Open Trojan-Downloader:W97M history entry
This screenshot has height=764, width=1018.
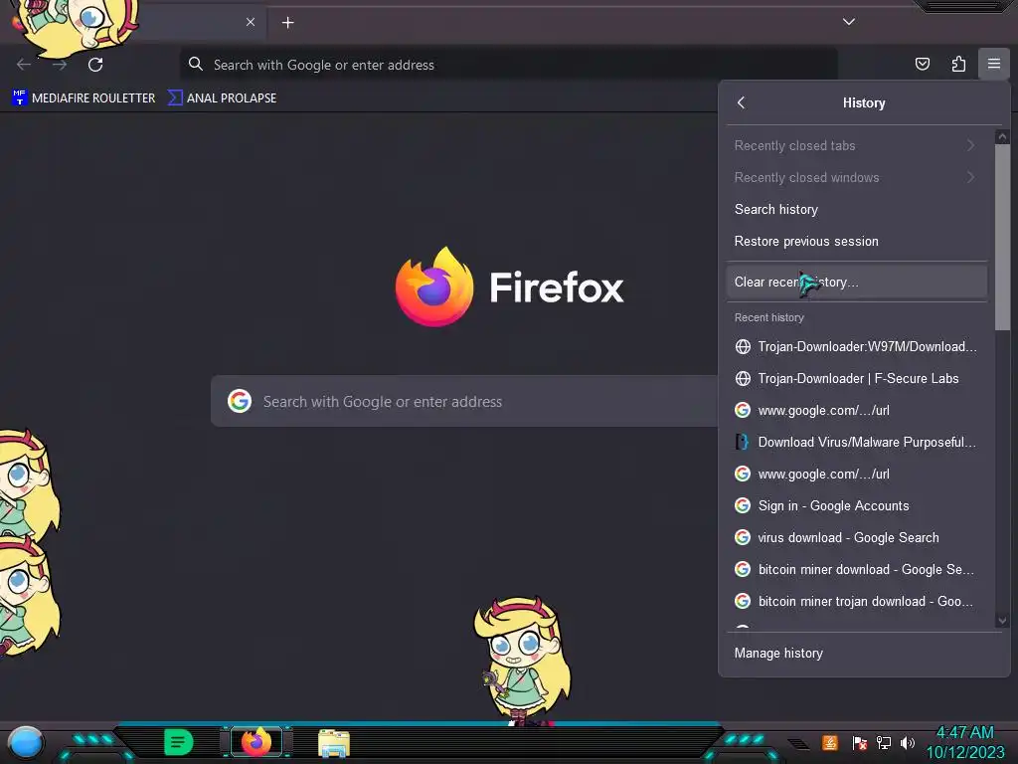(856, 346)
